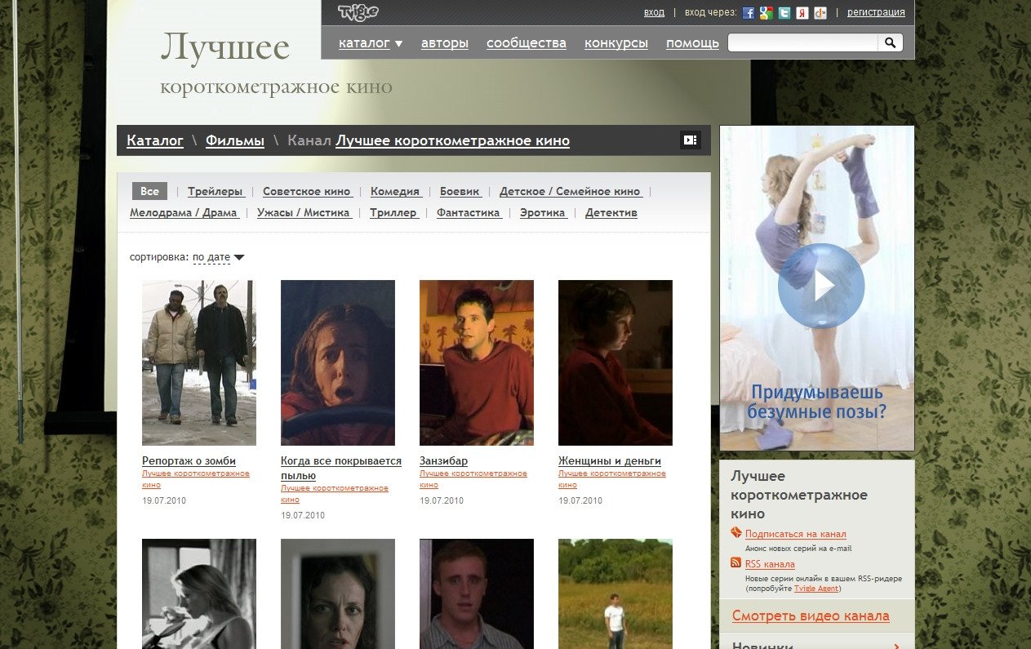Open thumbnail of young man in striped shirt
Screen dimensions: 1031x649
coord(477,593)
